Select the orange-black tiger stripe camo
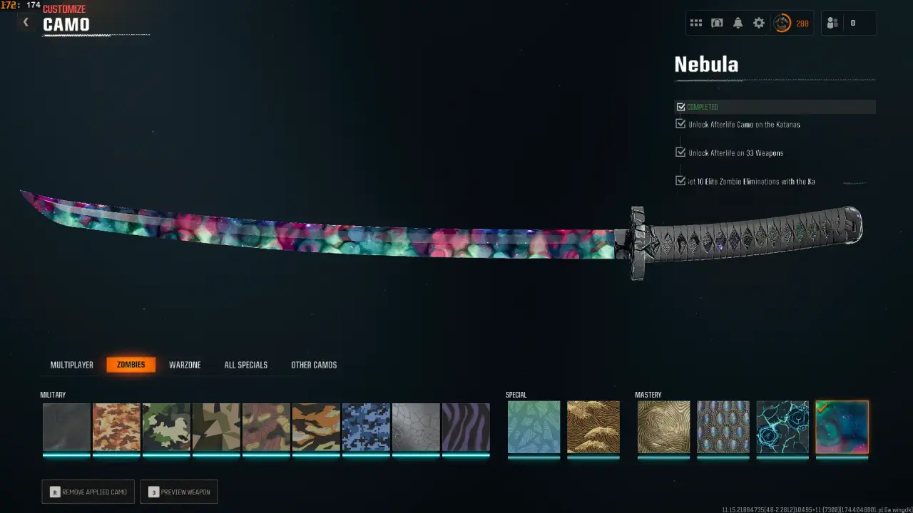Image resolution: width=913 pixels, height=513 pixels. click(x=317, y=427)
